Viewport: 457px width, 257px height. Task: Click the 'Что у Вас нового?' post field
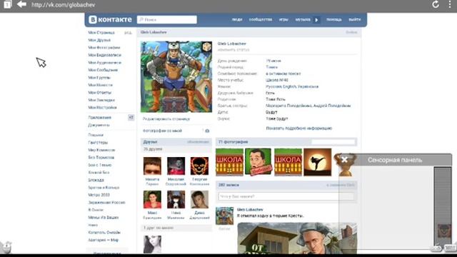(x=286, y=196)
